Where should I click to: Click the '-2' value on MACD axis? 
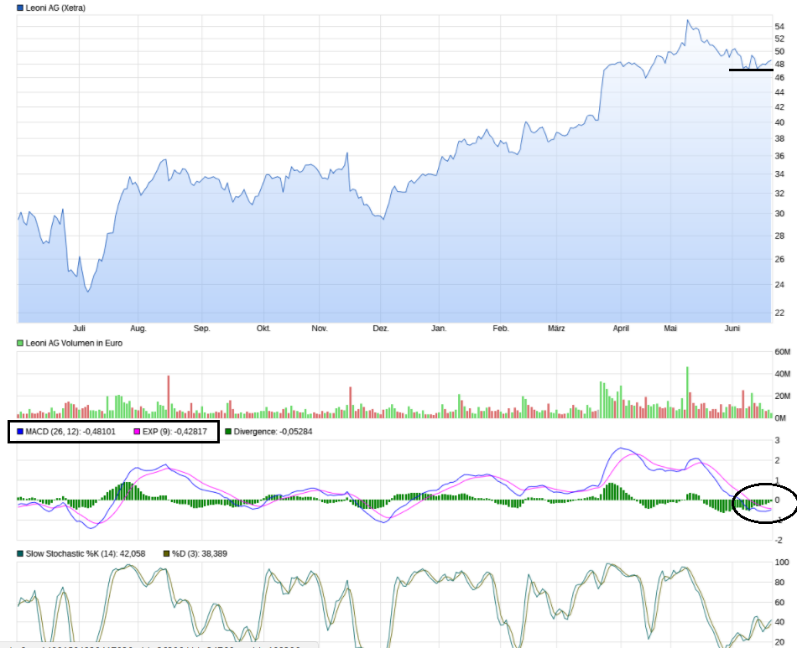tap(779, 541)
